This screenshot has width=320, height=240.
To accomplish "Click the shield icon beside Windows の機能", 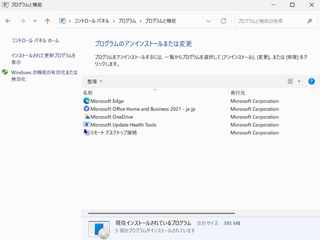I will 5,72.
